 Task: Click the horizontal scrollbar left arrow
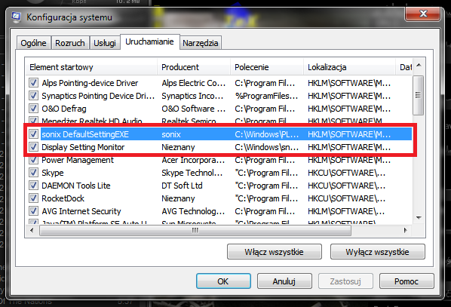32,230
